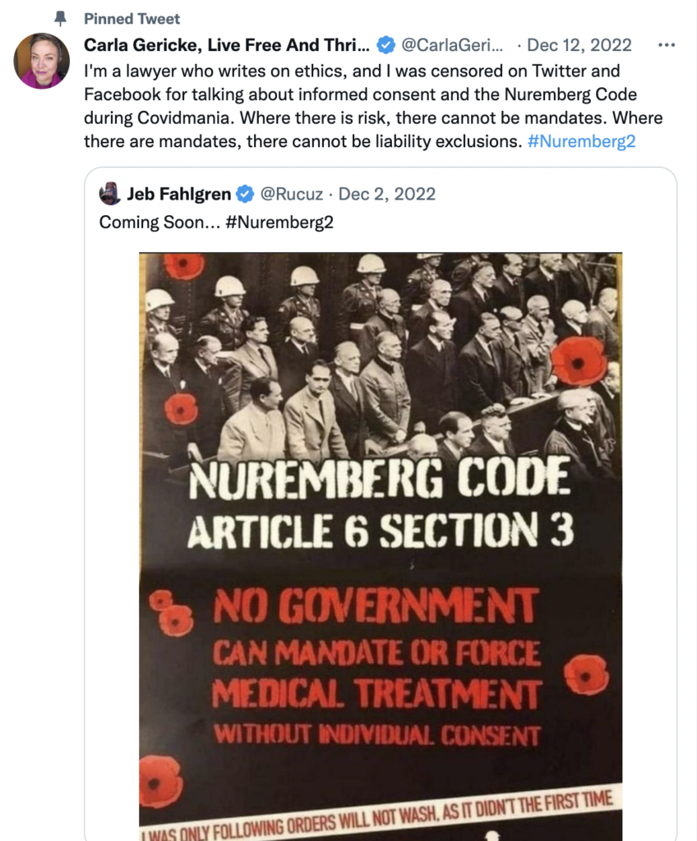Open the @CarlaGeri... handle link
Viewport: 697px width, 841px height.
(x=452, y=45)
